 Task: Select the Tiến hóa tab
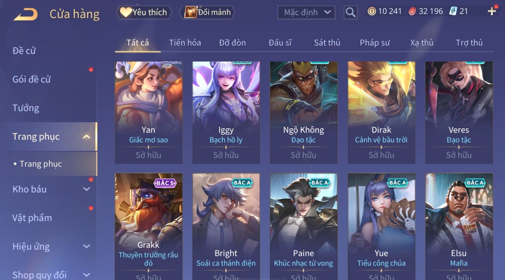pyautogui.click(x=185, y=43)
